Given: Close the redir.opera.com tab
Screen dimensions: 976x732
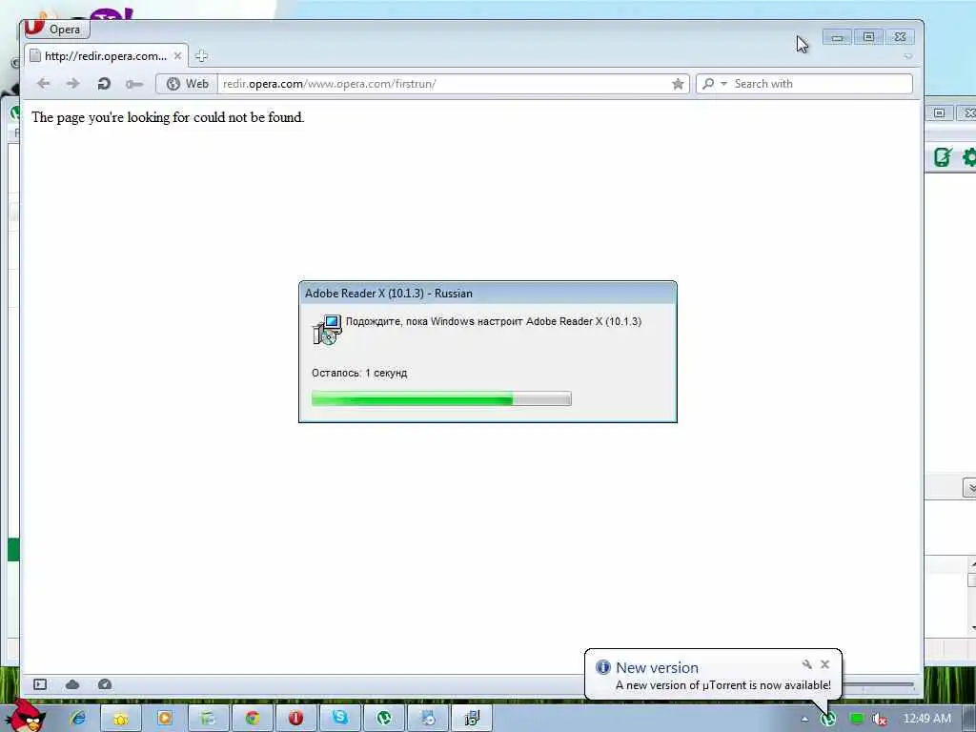Looking at the screenshot, I should (177, 56).
